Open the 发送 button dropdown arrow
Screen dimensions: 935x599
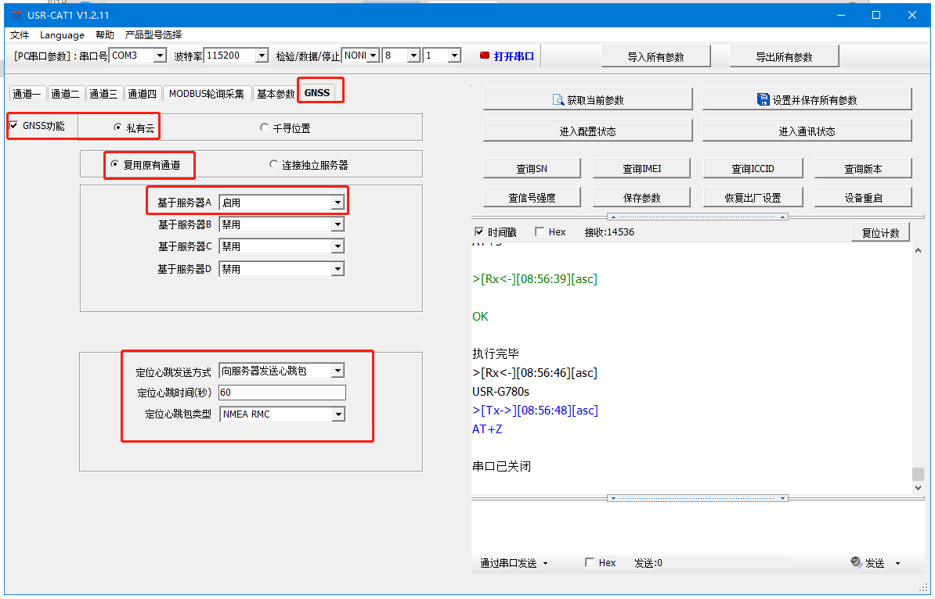(x=897, y=563)
